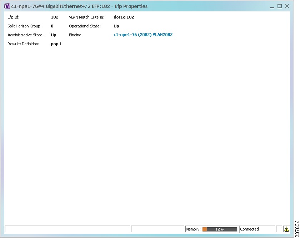This screenshot has height=238, width=300.
Task: Click the Connected status field
Action: tap(257, 229)
